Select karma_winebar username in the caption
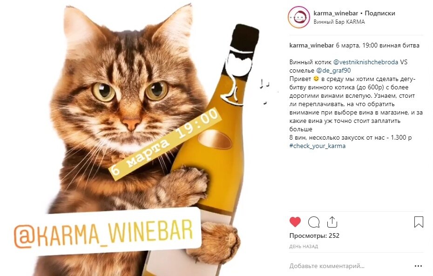 (x=311, y=45)
